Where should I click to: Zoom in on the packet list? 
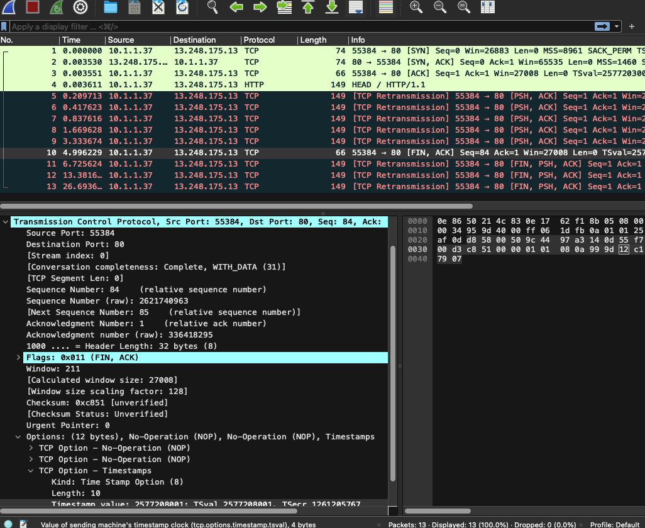(x=415, y=8)
